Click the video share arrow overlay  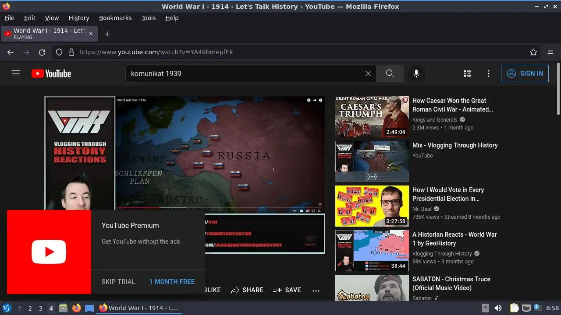pos(315,100)
